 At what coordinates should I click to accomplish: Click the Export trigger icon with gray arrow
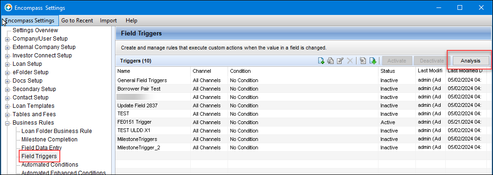pyautogui.click(x=363, y=61)
